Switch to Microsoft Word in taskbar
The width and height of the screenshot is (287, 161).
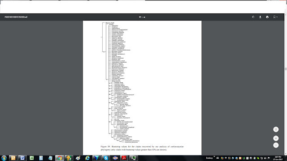(x=22, y=158)
